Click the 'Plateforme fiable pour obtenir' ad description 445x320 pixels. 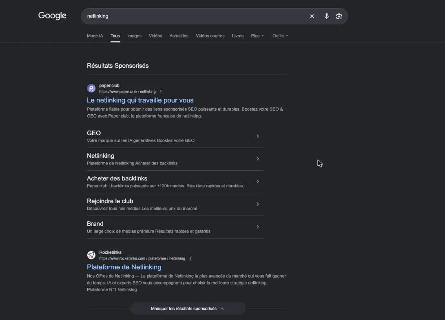pos(185,112)
